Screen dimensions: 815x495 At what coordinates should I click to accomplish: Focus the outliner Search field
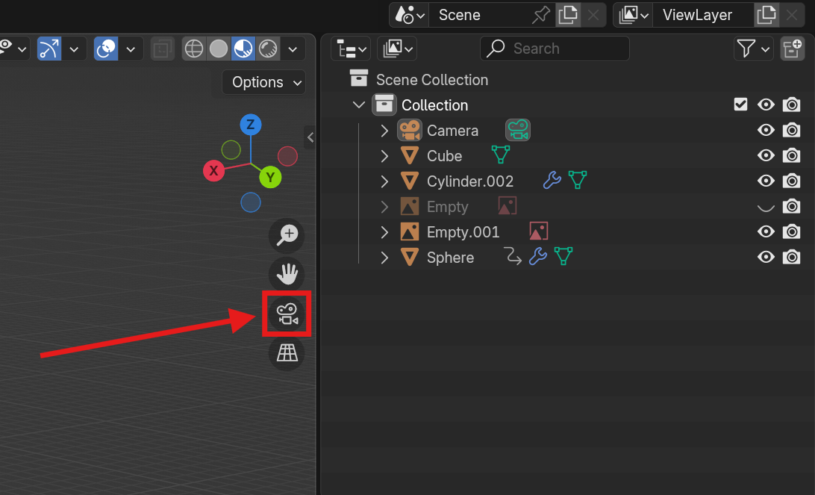coord(555,49)
